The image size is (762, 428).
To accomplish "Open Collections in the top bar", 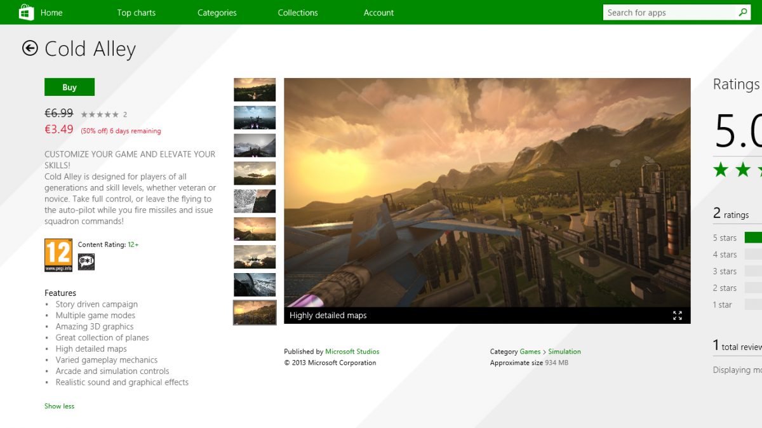I will (298, 13).
